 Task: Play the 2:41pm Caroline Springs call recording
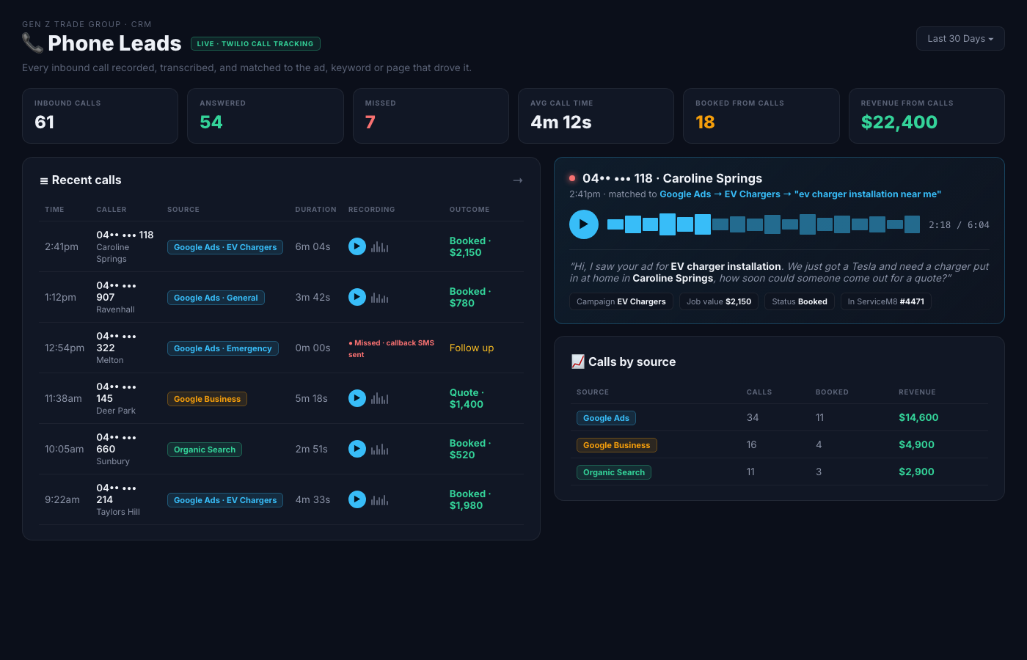(357, 246)
